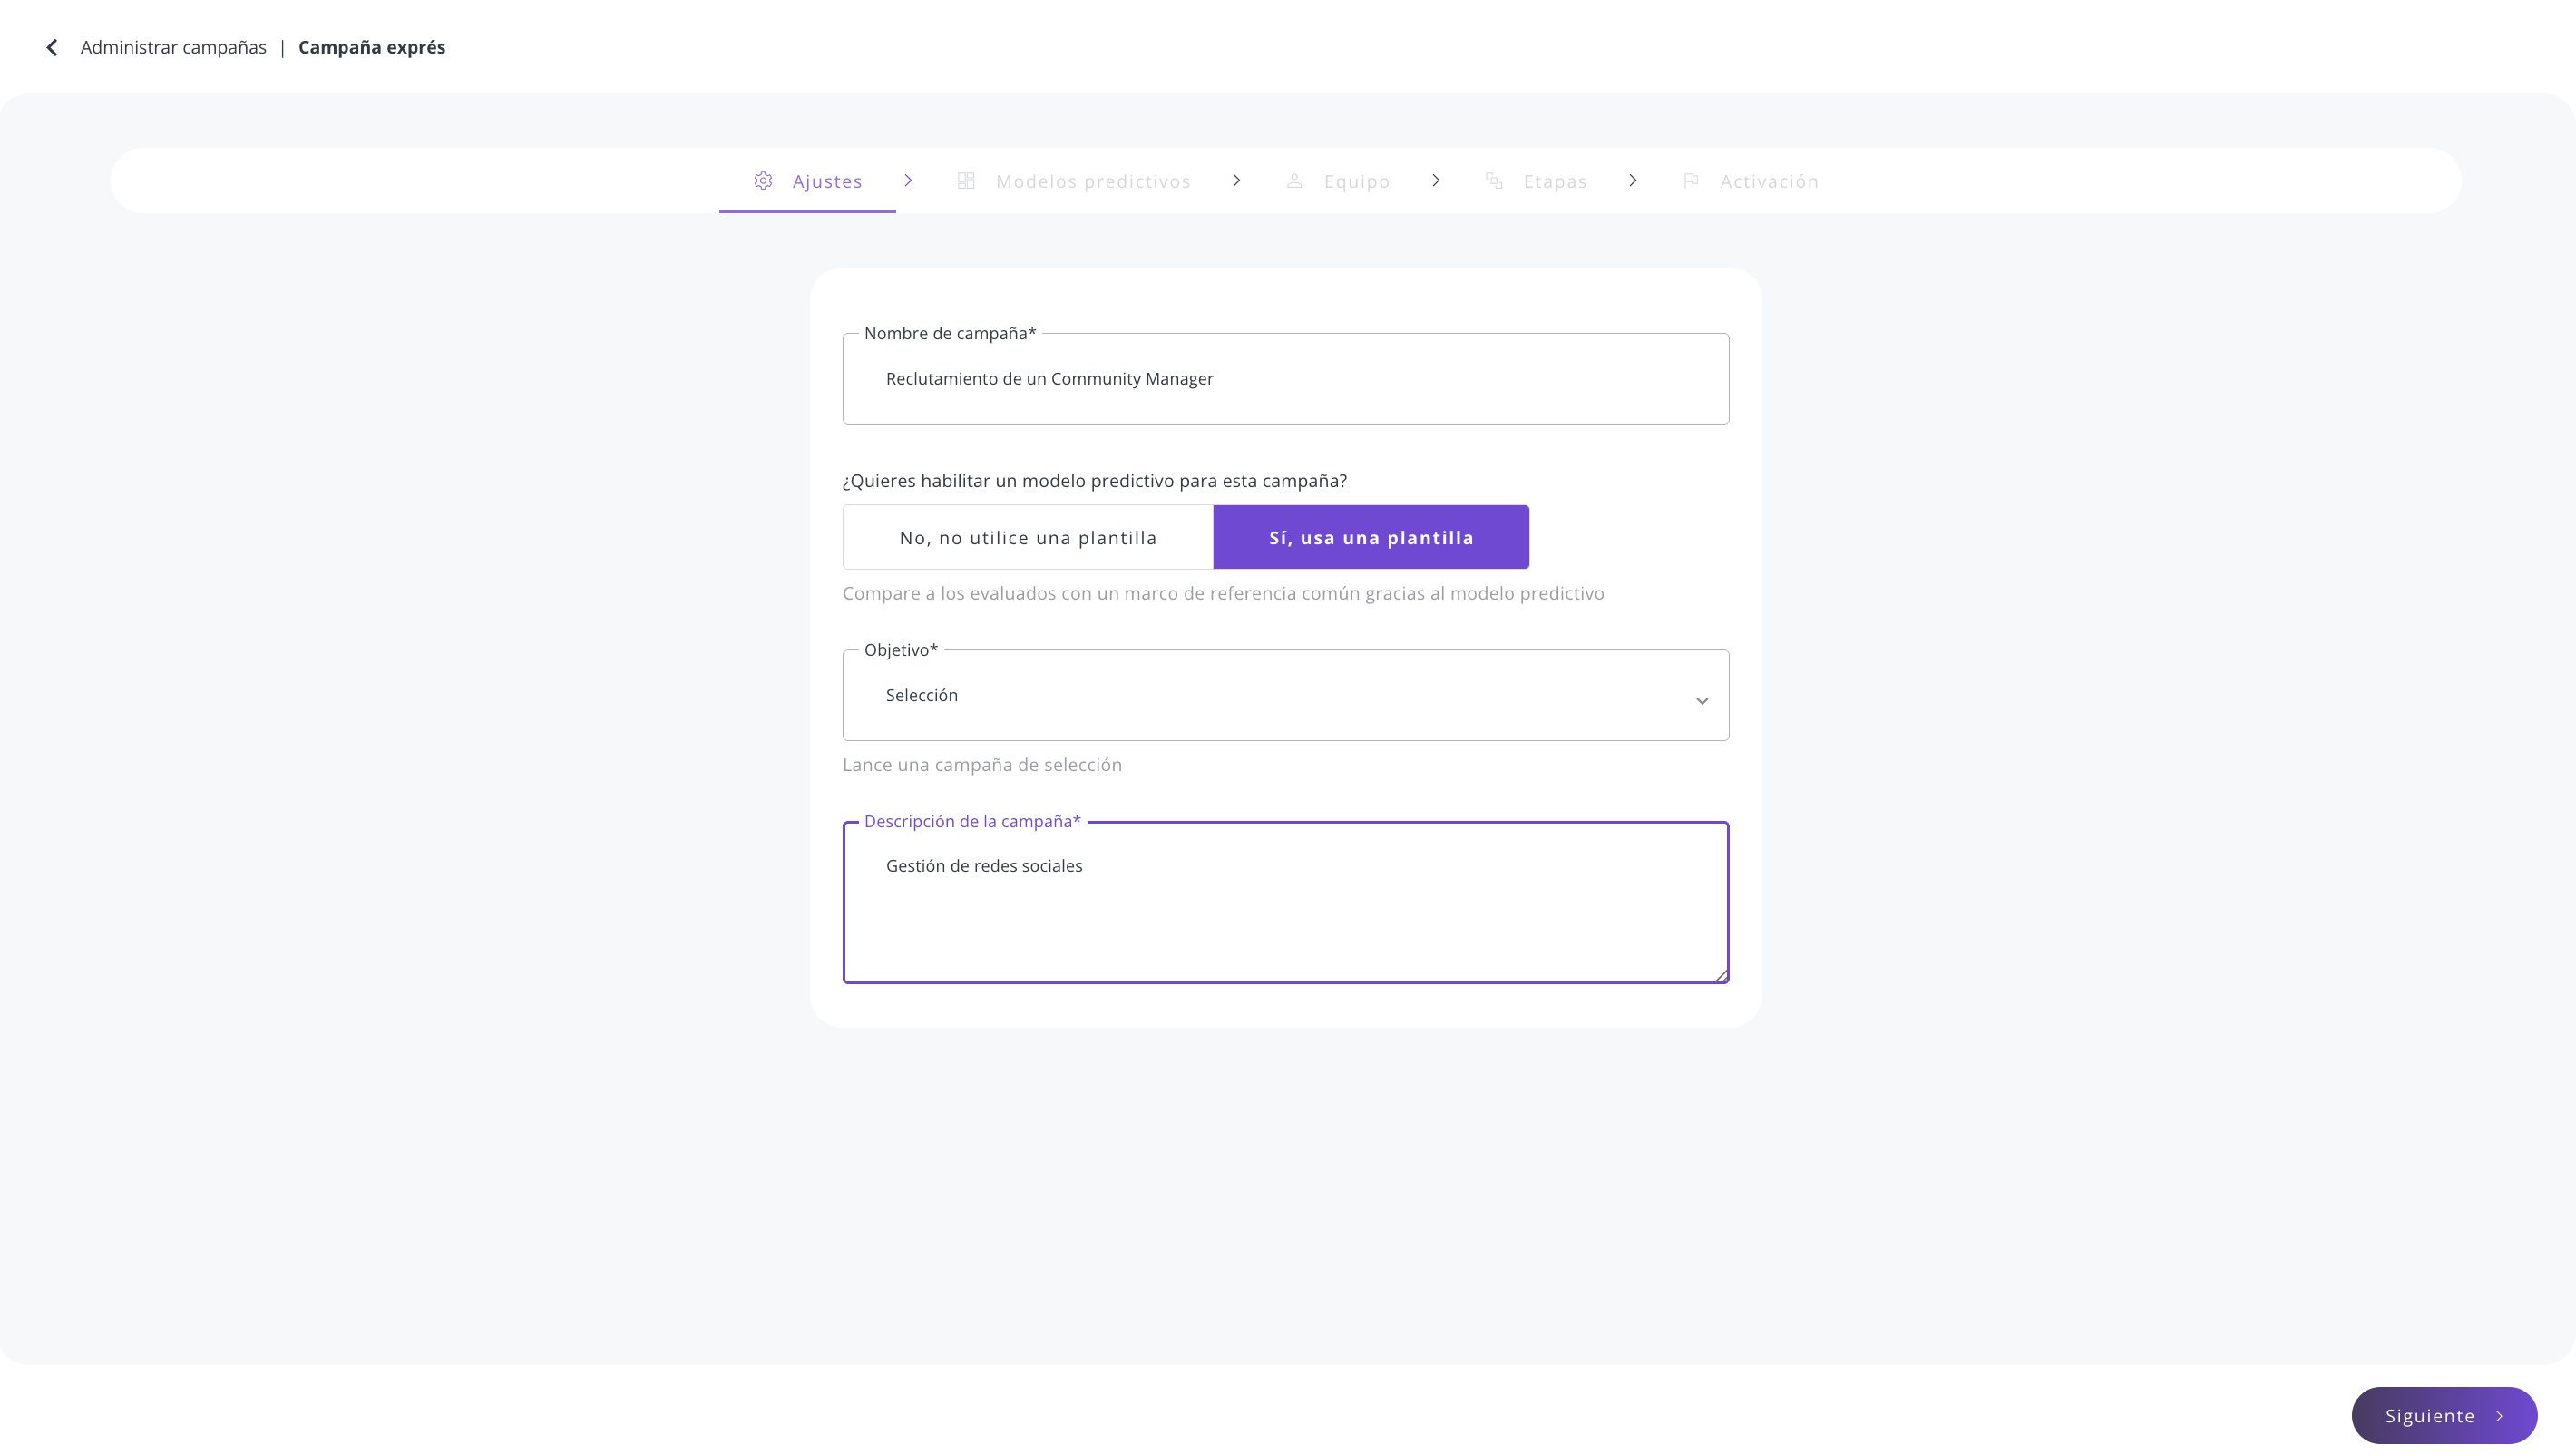This screenshot has height=1455, width=2576.
Task: Click the back arrow icon
Action: pyautogui.click(x=52, y=47)
